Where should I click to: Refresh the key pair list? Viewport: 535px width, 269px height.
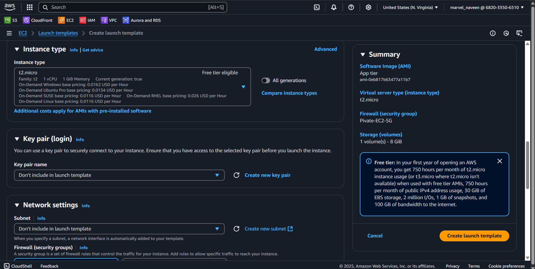pyautogui.click(x=236, y=175)
